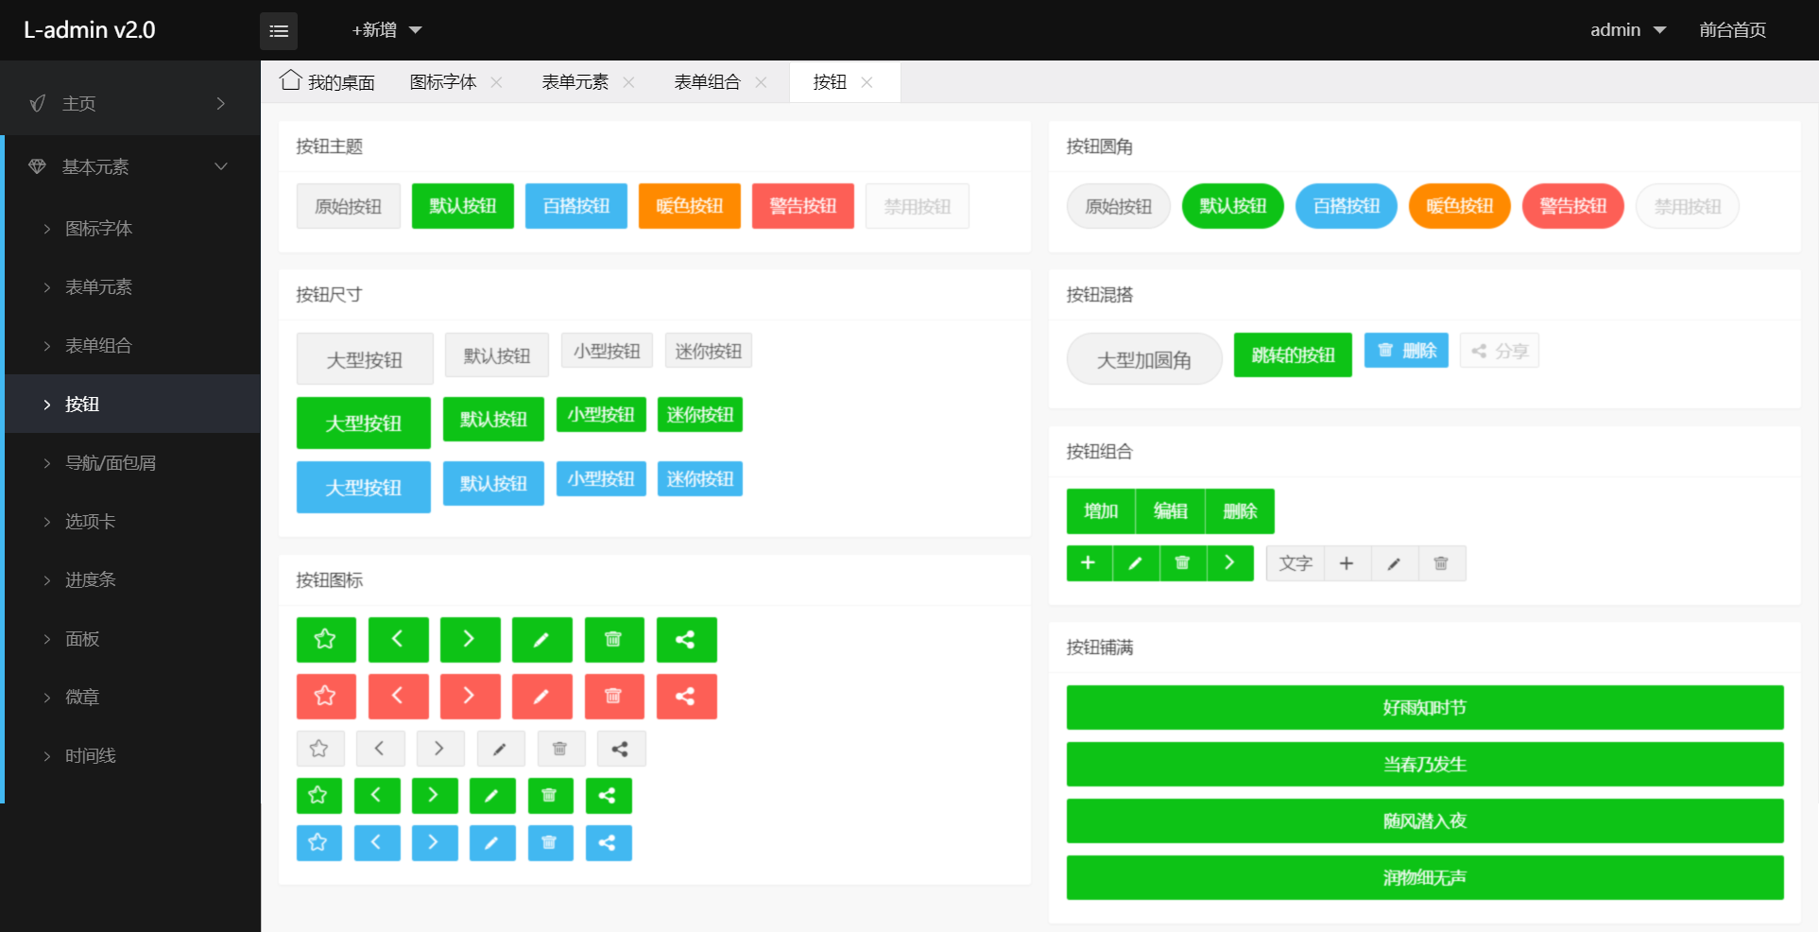The image size is (1819, 932).
Task: Switch to the 我的桌面 tab
Action: (329, 82)
